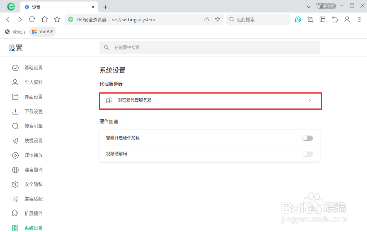Image resolution: width=367 pixels, height=232 pixels.
Task: Expand the tab list dropdown arrow
Action: click(309, 7)
